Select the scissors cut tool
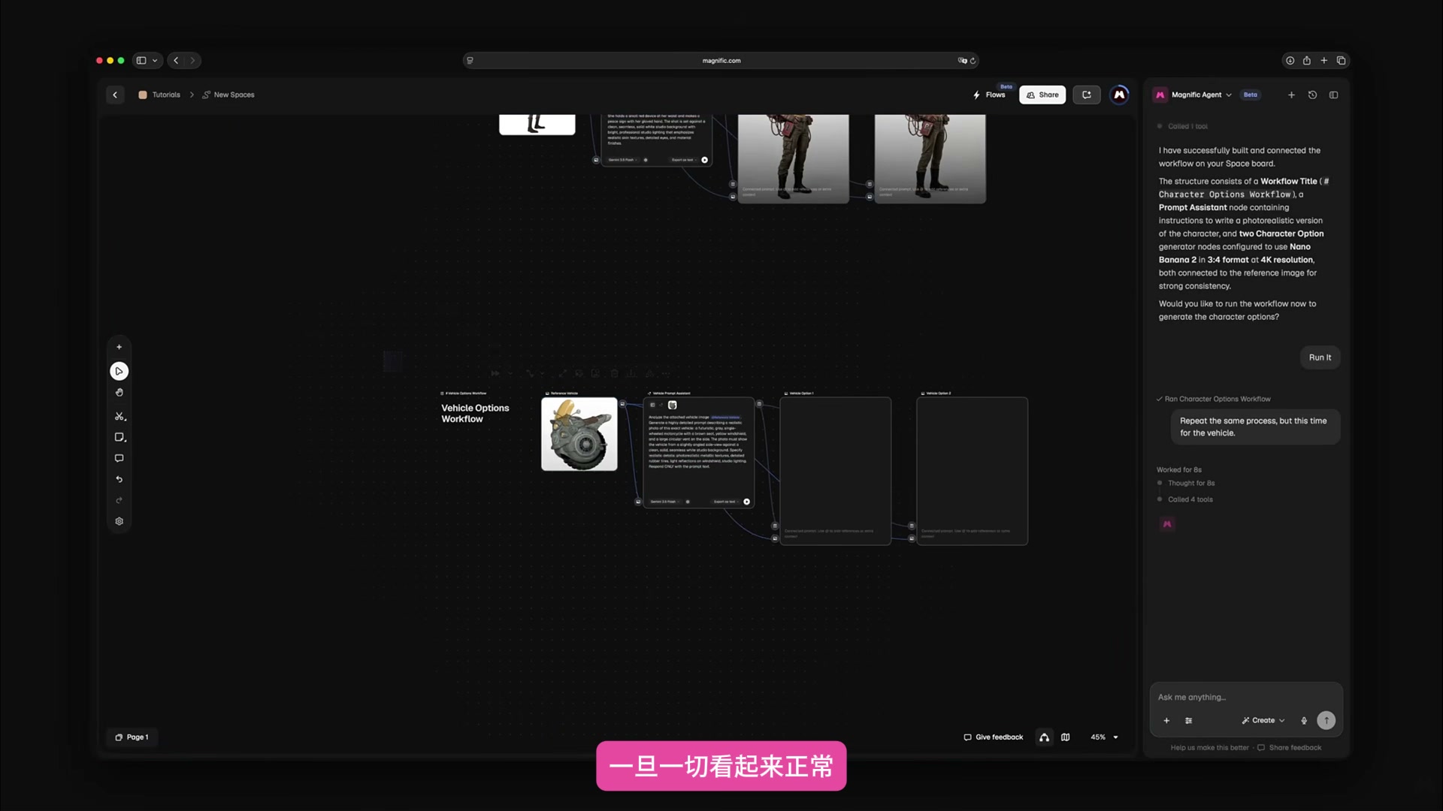This screenshot has height=811, width=1443. click(119, 416)
